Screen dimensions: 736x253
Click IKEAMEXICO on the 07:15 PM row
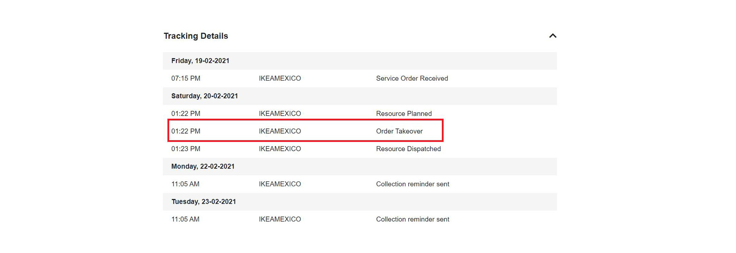click(x=280, y=78)
